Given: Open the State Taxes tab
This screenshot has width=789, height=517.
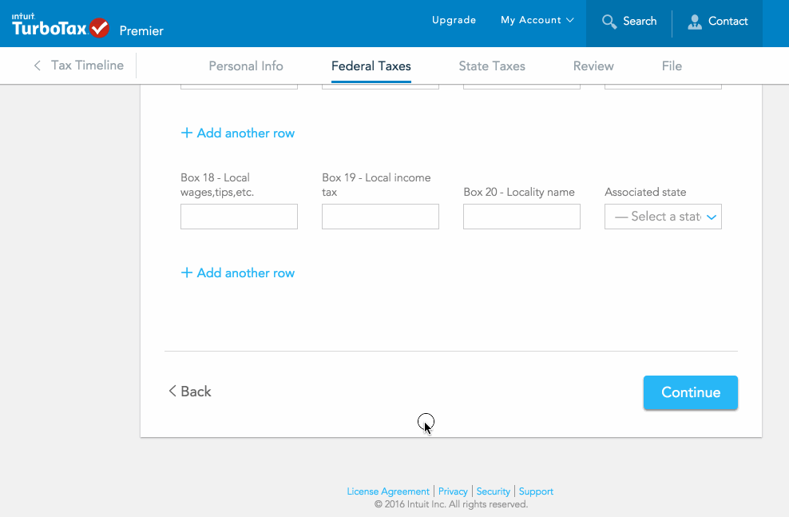Looking at the screenshot, I should 492,66.
